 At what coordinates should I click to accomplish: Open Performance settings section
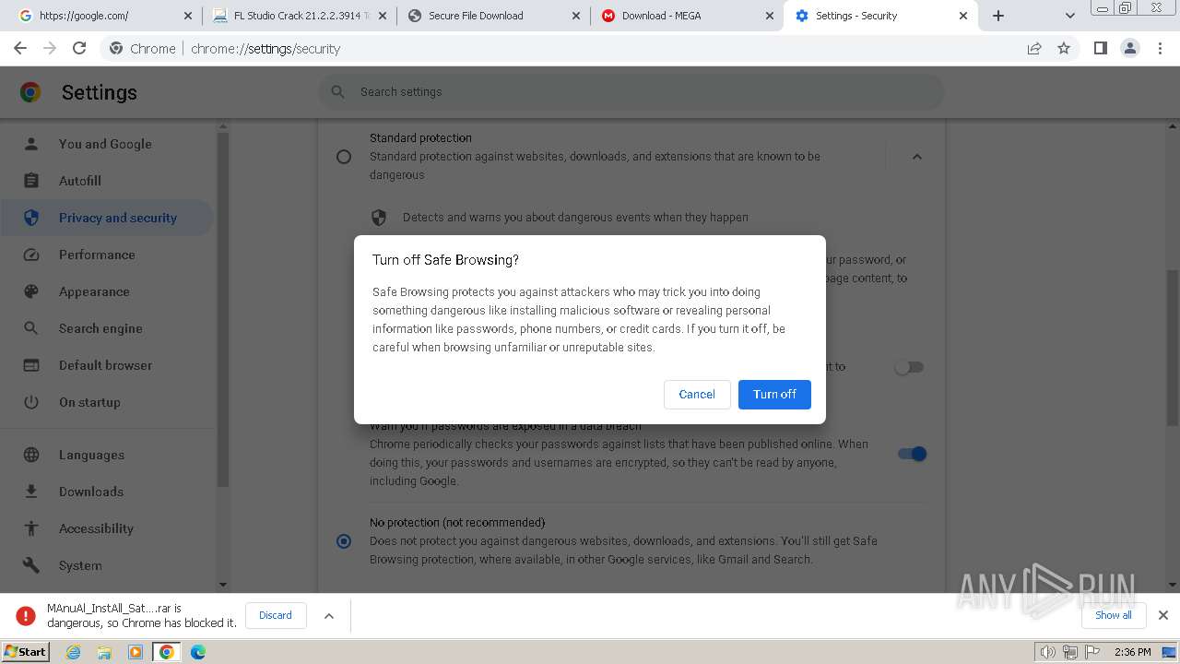pos(97,255)
